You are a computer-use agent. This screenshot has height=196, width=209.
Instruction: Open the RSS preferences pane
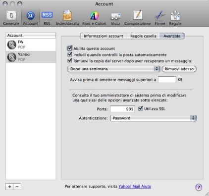point(47,18)
